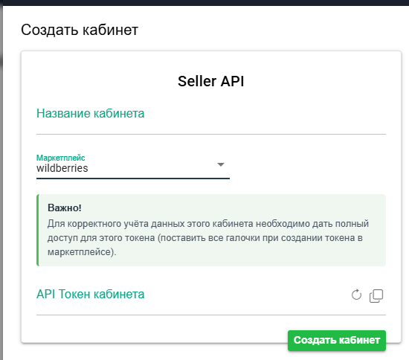Click the empty card area left of the submit button
This screenshot has width=409, height=360.
[161, 330]
